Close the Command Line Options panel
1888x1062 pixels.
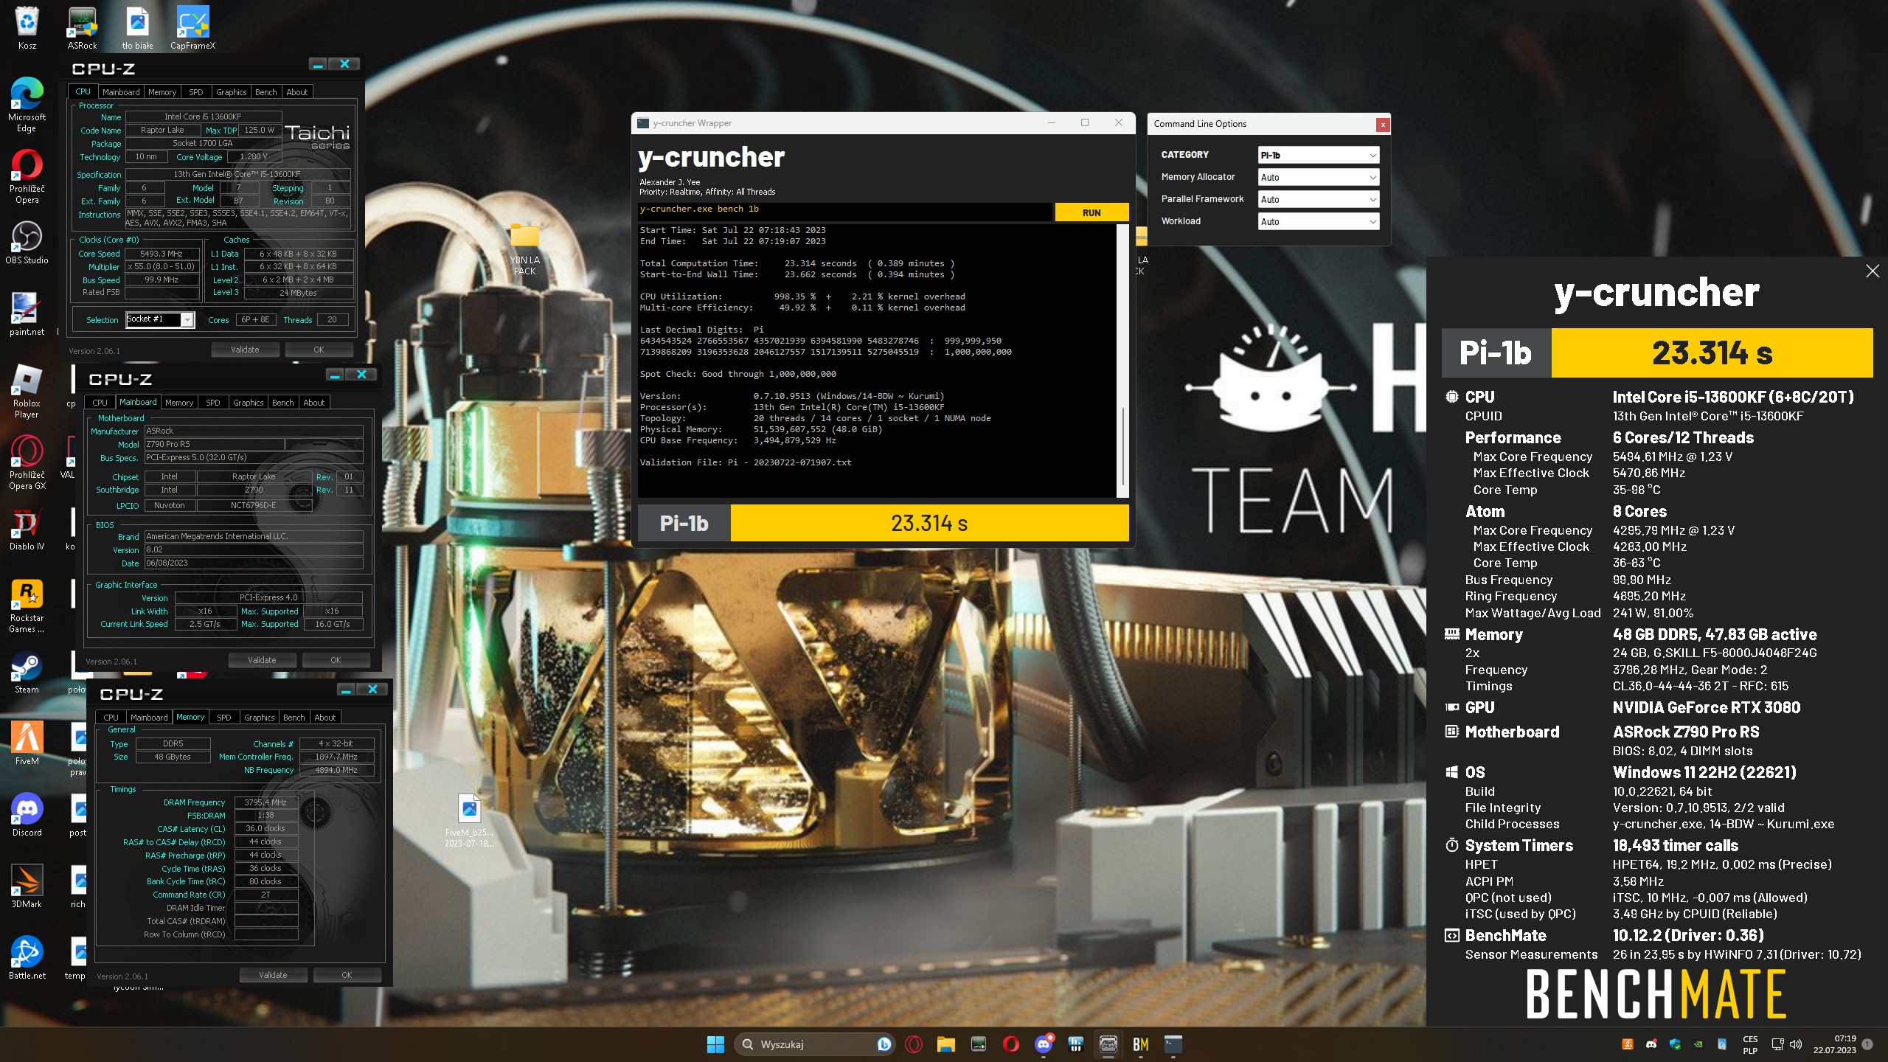[x=1383, y=125]
